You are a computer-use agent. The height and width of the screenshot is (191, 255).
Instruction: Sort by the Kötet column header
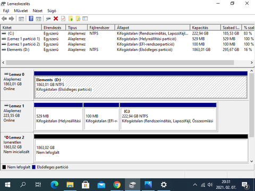[21, 28]
